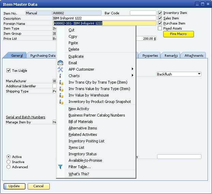Switch to the General tab

pos(15,55)
